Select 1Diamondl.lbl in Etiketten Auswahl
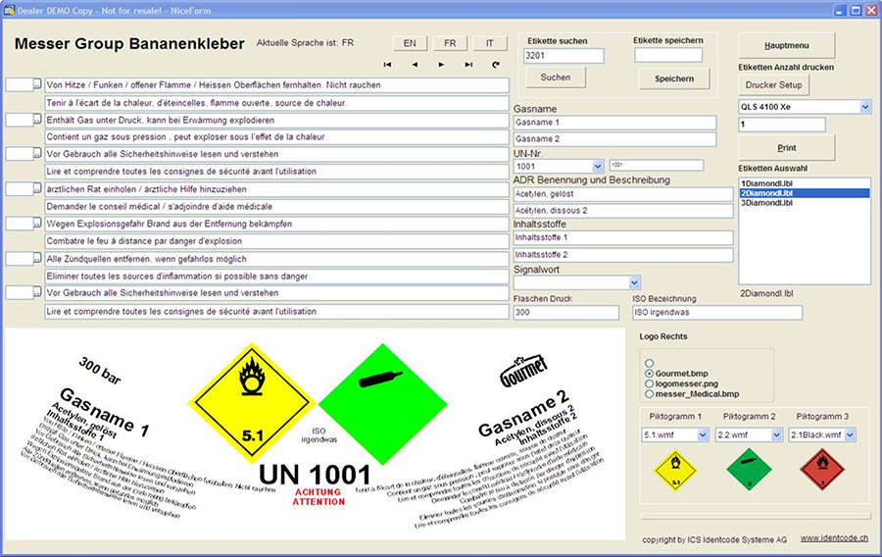Viewport: 882px width, 557px height. click(x=805, y=183)
